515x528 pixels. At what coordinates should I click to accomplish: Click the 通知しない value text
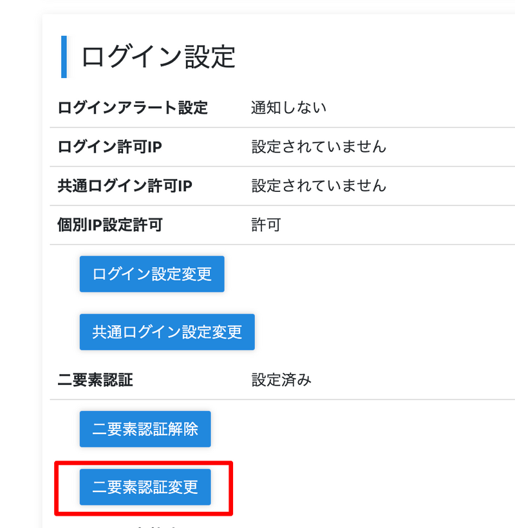coord(288,108)
